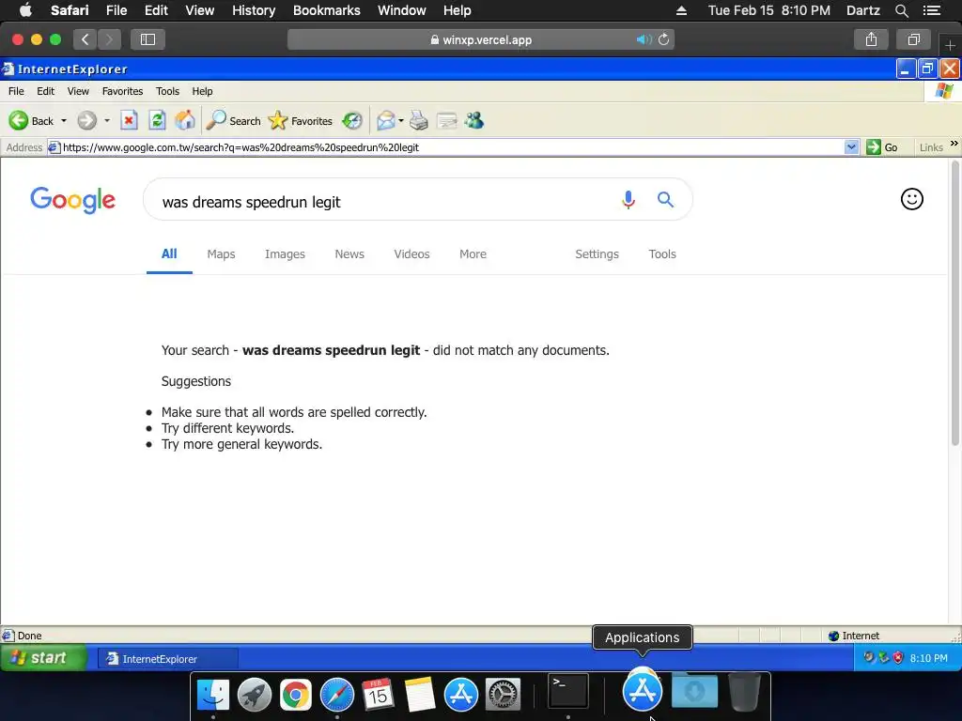Click the IE Forward arrow button
The image size is (962, 721).
87,121
